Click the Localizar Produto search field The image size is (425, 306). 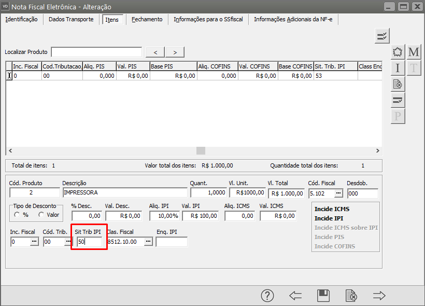[x=96, y=52]
